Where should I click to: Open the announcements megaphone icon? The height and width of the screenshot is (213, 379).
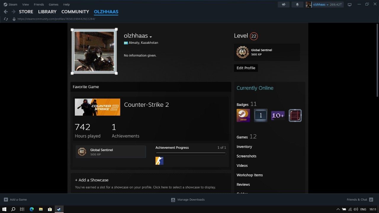(284, 4)
